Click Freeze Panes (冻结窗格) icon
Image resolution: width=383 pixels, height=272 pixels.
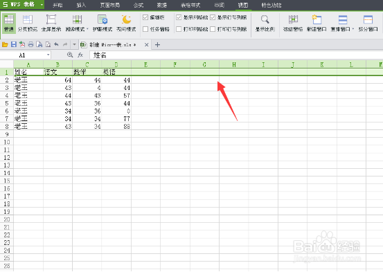click(293, 20)
